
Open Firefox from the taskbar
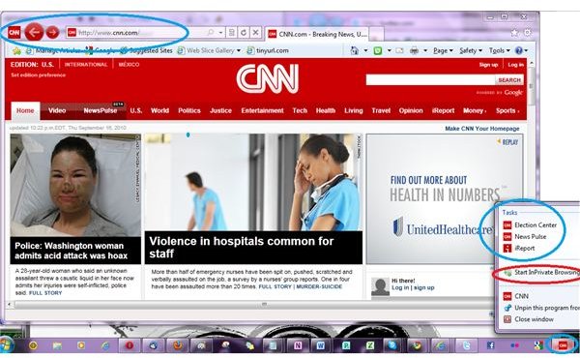(178, 345)
